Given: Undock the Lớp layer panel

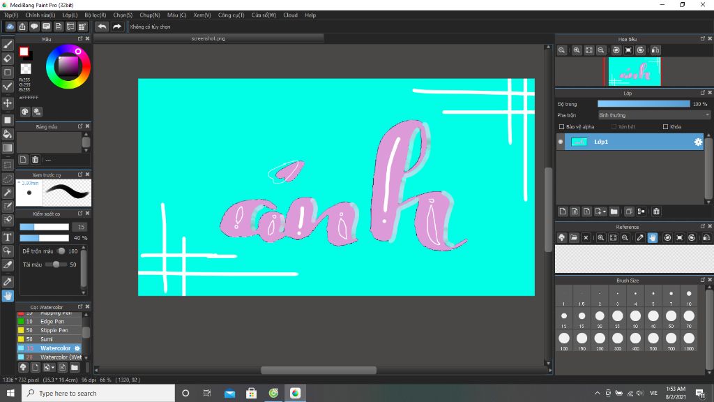Looking at the screenshot, I should (703, 93).
